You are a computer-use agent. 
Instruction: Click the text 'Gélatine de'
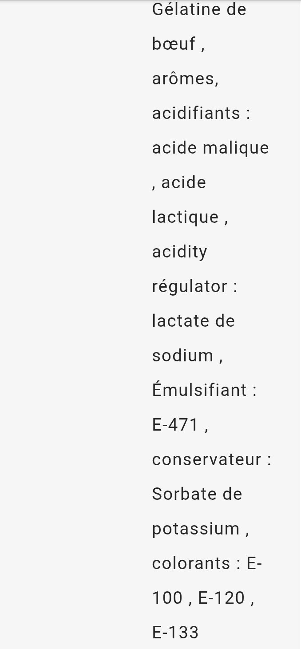(199, 9)
